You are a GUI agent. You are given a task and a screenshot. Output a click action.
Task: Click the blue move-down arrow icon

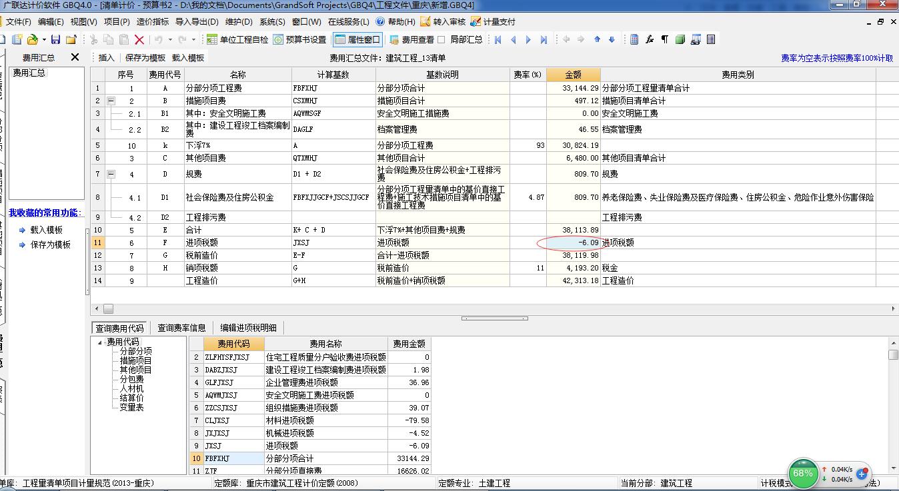coord(612,40)
